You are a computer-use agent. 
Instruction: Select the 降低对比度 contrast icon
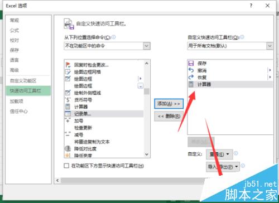tap(68, 148)
